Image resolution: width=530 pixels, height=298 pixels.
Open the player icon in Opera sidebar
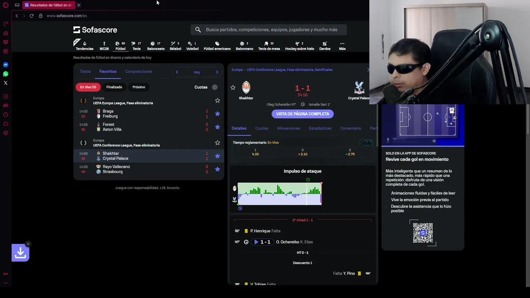coord(6,96)
